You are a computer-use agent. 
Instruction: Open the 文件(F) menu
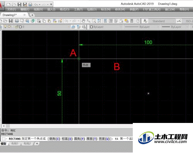pos(12,9)
